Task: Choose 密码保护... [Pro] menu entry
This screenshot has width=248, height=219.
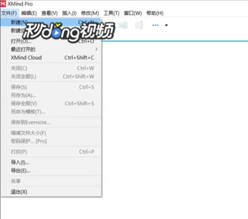Action: point(51,141)
